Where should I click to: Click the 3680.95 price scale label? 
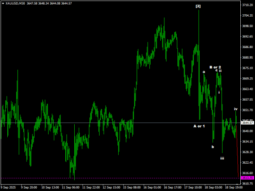[x=248, y=57]
